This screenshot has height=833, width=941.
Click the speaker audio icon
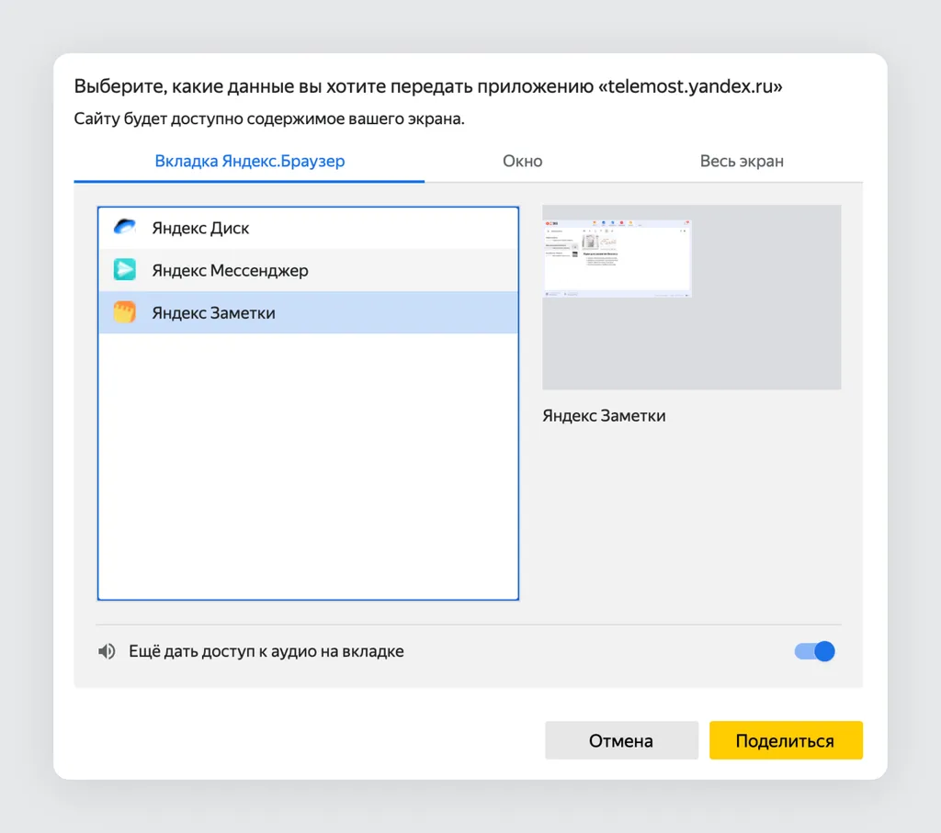coord(107,651)
